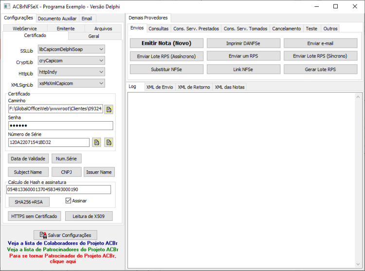365x271 pixels.
Task: Click Emitir Nota (Novo) button
Action: [166, 43]
